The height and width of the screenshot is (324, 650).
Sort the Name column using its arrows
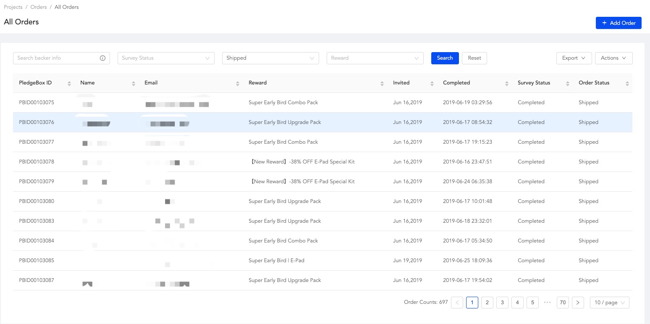(134, 83)
